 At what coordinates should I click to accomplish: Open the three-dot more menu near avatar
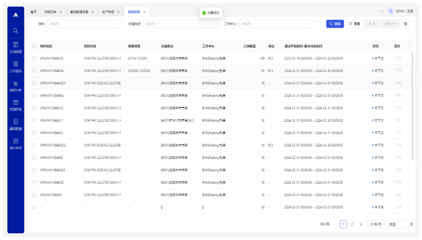coord(382,11)
